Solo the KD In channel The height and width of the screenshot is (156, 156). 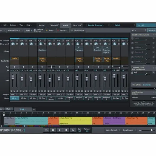11,91
